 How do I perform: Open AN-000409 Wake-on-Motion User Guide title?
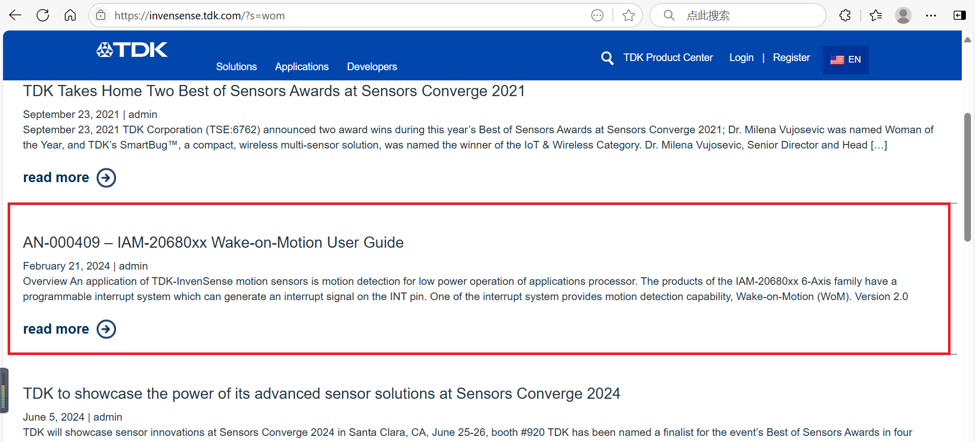(x=213, y=243)
